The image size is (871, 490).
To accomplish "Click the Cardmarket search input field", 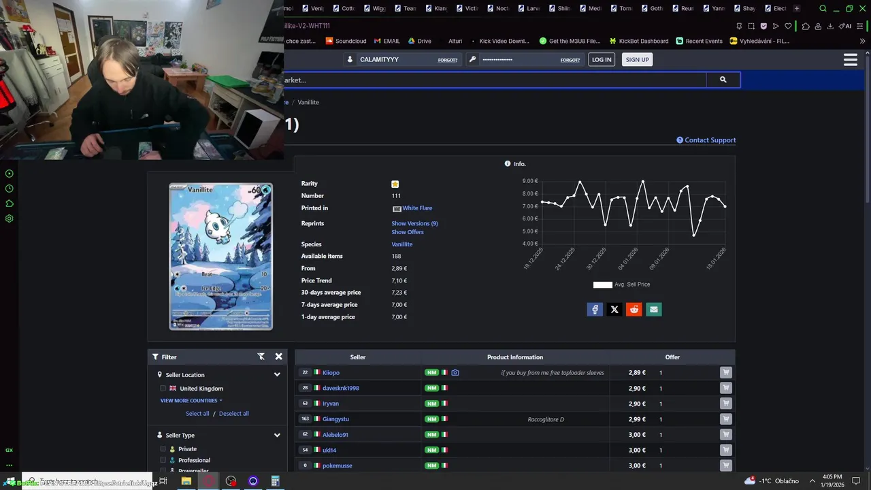I will (x=495, y=80).
